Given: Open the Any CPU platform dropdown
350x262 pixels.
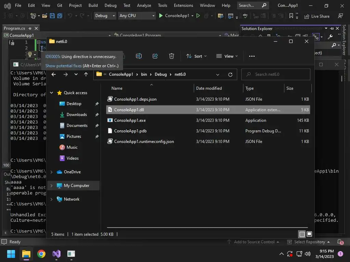Looking at the screenshot, I should [137, 16].
